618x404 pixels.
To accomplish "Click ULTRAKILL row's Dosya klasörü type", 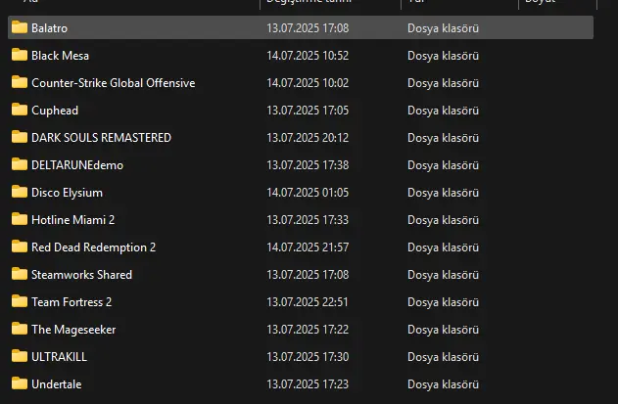I will (x=443, y=357).
